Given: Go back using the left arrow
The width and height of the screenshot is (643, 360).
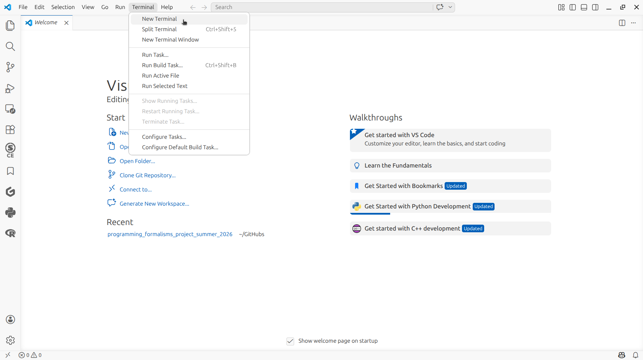Looking at the screenshot, I should pyautogui.click(x=193, y=7).
